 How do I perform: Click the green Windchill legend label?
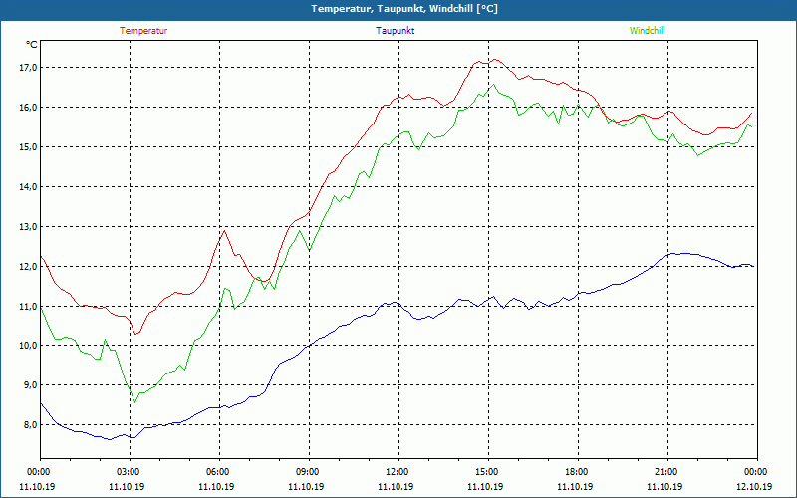click(647, 31)
